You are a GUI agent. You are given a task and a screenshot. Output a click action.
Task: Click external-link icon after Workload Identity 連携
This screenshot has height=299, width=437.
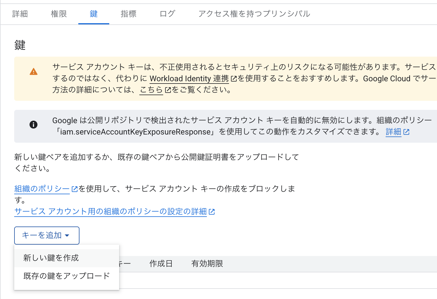click(x=234, y=79)
